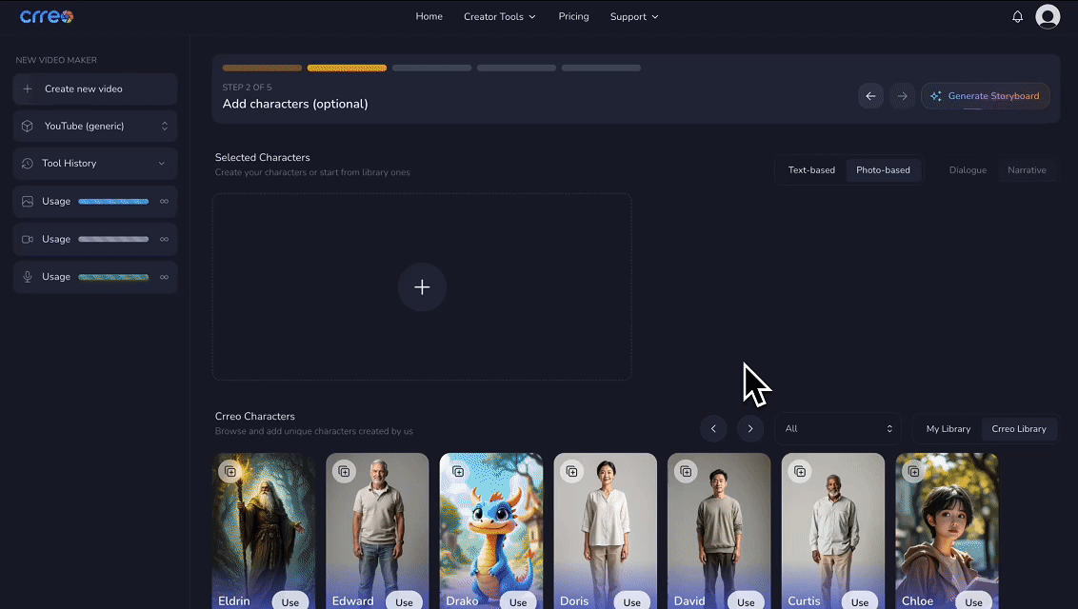Open the Creator Tools menu
Image resolution: width=1078 pixels, height=609 pixels.
point(499,17)
